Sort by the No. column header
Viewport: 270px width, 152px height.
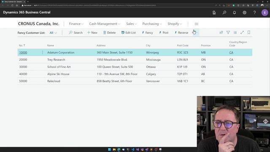22,45
